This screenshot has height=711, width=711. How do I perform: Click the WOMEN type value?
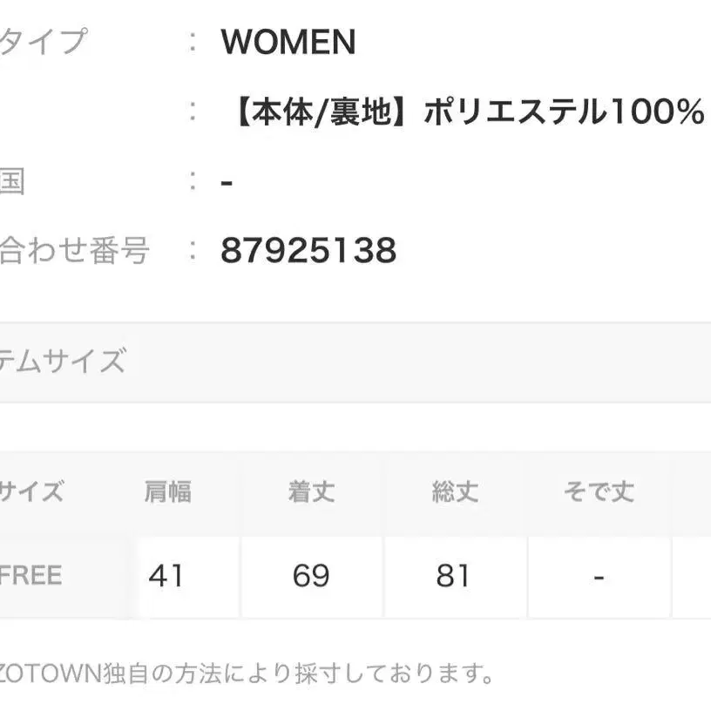[x=288, y=42]
